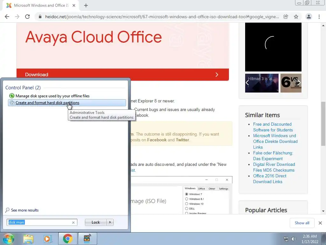Click the browser address bar URL

[162, 17]
